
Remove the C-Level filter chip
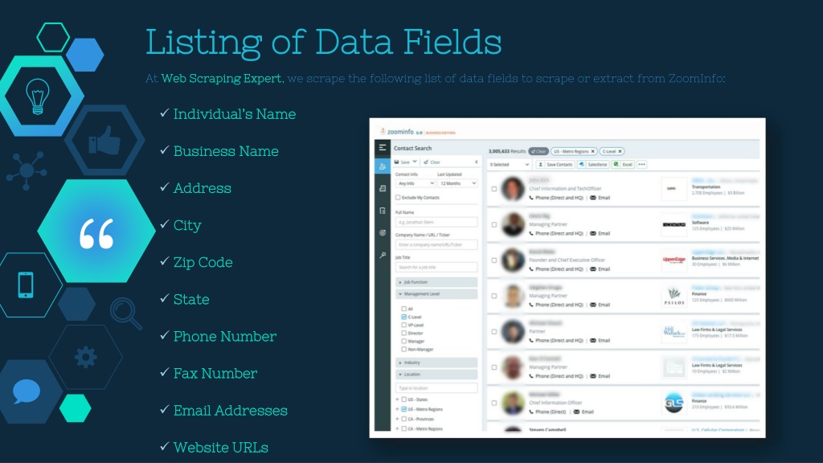620,151
